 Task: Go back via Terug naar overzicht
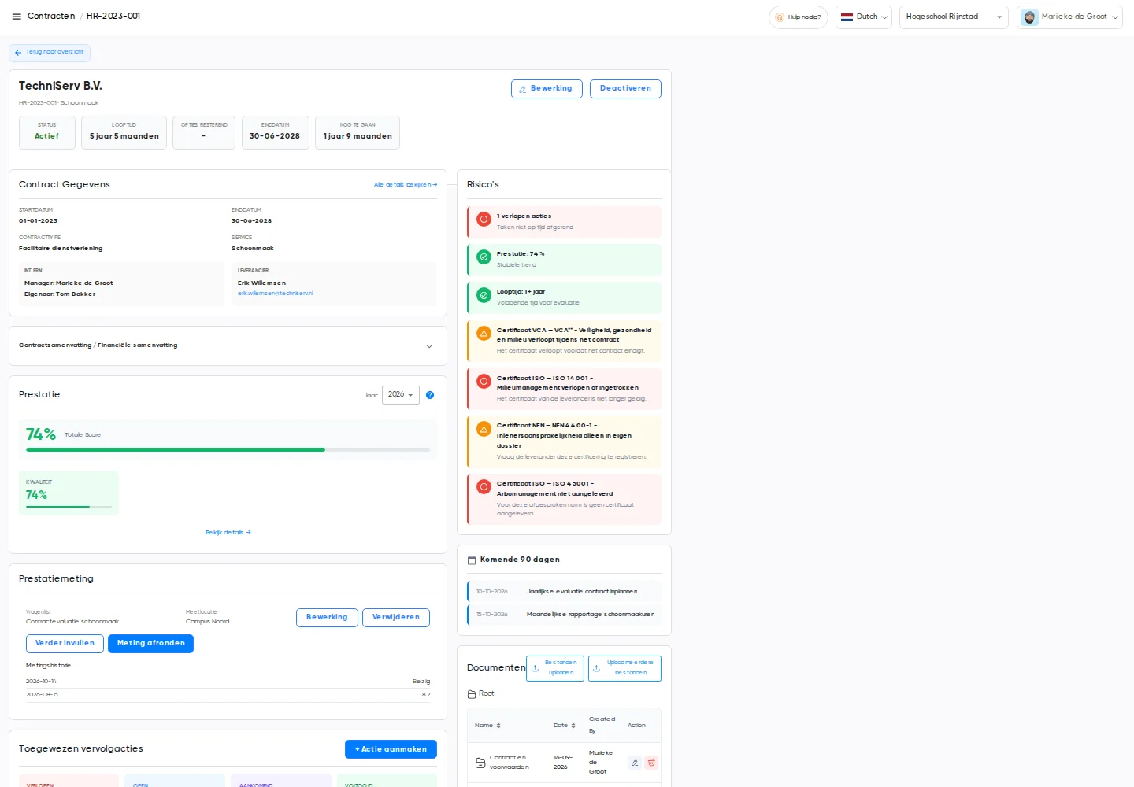click(x=50, y=53)
